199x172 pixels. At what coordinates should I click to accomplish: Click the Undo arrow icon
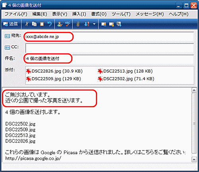(49, 24)
